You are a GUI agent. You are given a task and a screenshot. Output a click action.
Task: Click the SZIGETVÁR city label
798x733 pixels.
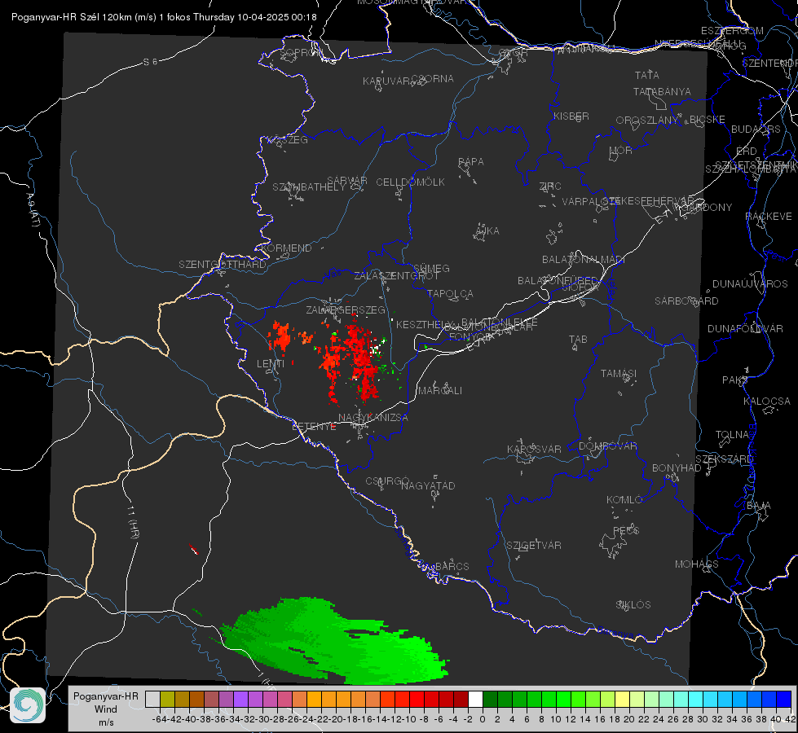pyautogui.click(x=534, y=546)
